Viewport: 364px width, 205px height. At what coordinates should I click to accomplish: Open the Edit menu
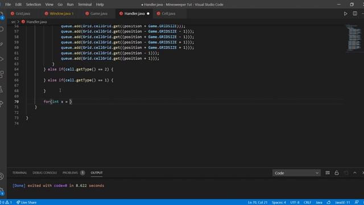tap(18, 5)
